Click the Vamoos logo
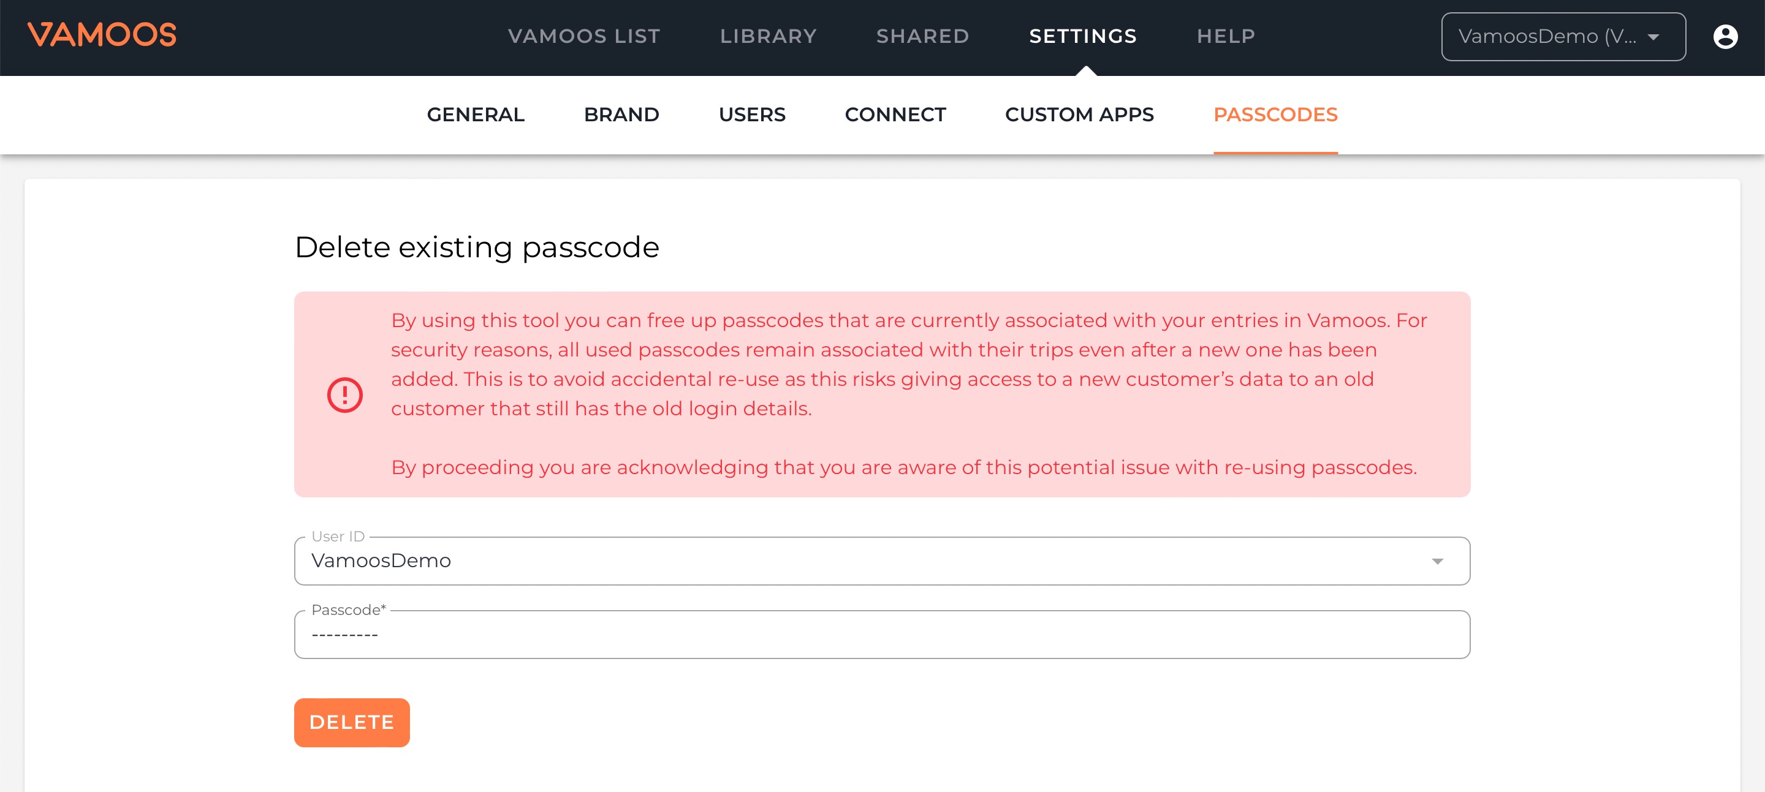The image size is (1765, 792). [x=101, y=35]
